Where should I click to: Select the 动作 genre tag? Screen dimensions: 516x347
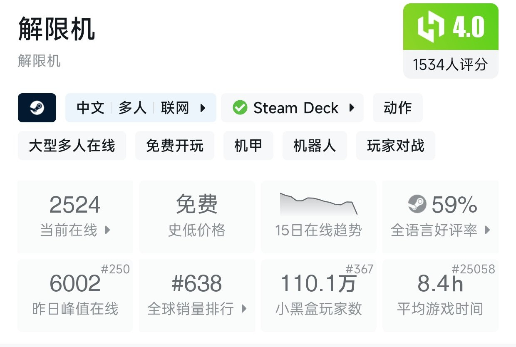[x=397, y=108]
